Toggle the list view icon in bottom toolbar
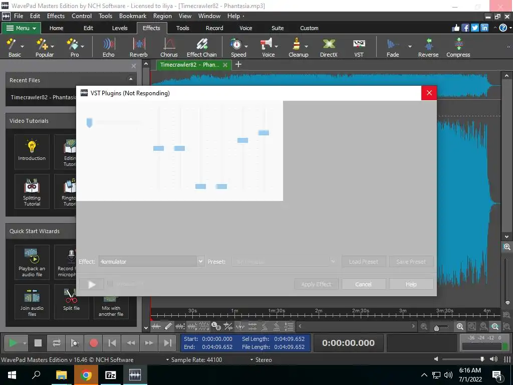Image resolution: width=513 pixels, height=385 pixels. coord(289,326)
